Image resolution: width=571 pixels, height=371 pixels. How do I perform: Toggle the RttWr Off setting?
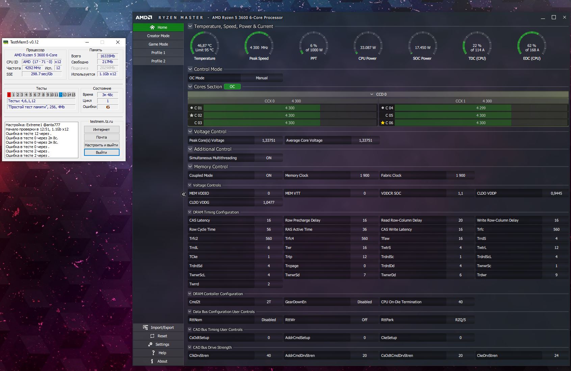tap(365, 320)
